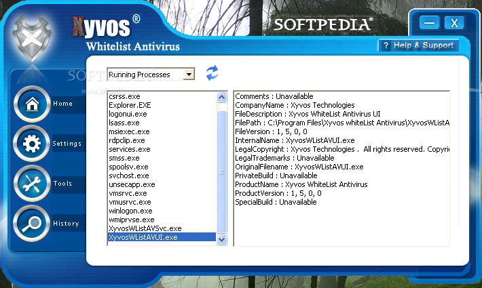Select the History menu label

click(66, 223)
